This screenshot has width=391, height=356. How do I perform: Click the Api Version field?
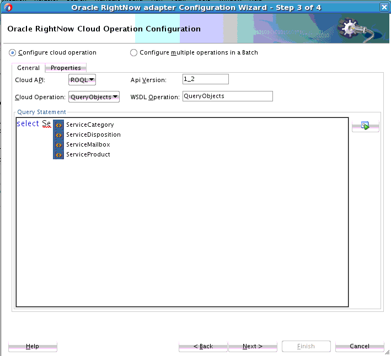pos(206,79)
